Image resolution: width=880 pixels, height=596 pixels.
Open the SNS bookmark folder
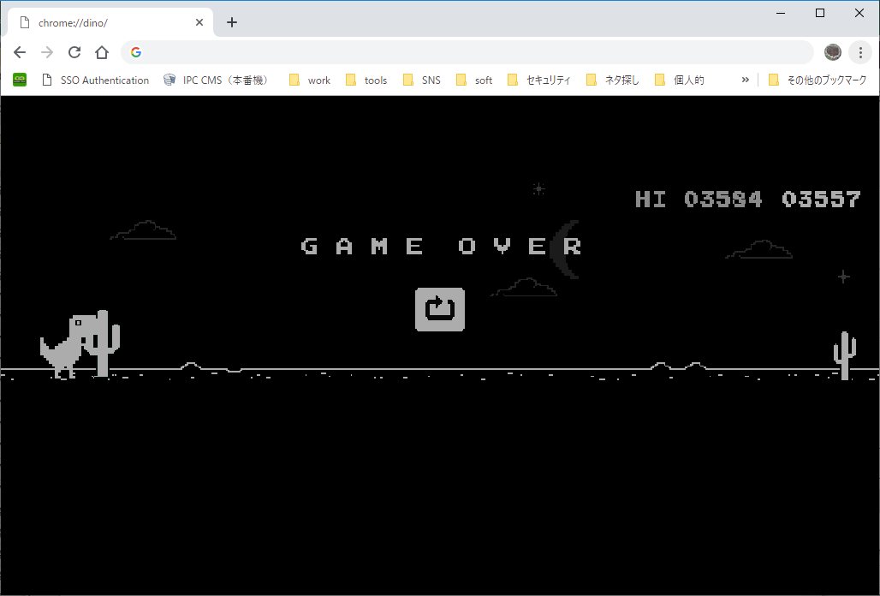pyautogui.click(x=422, y=80)
